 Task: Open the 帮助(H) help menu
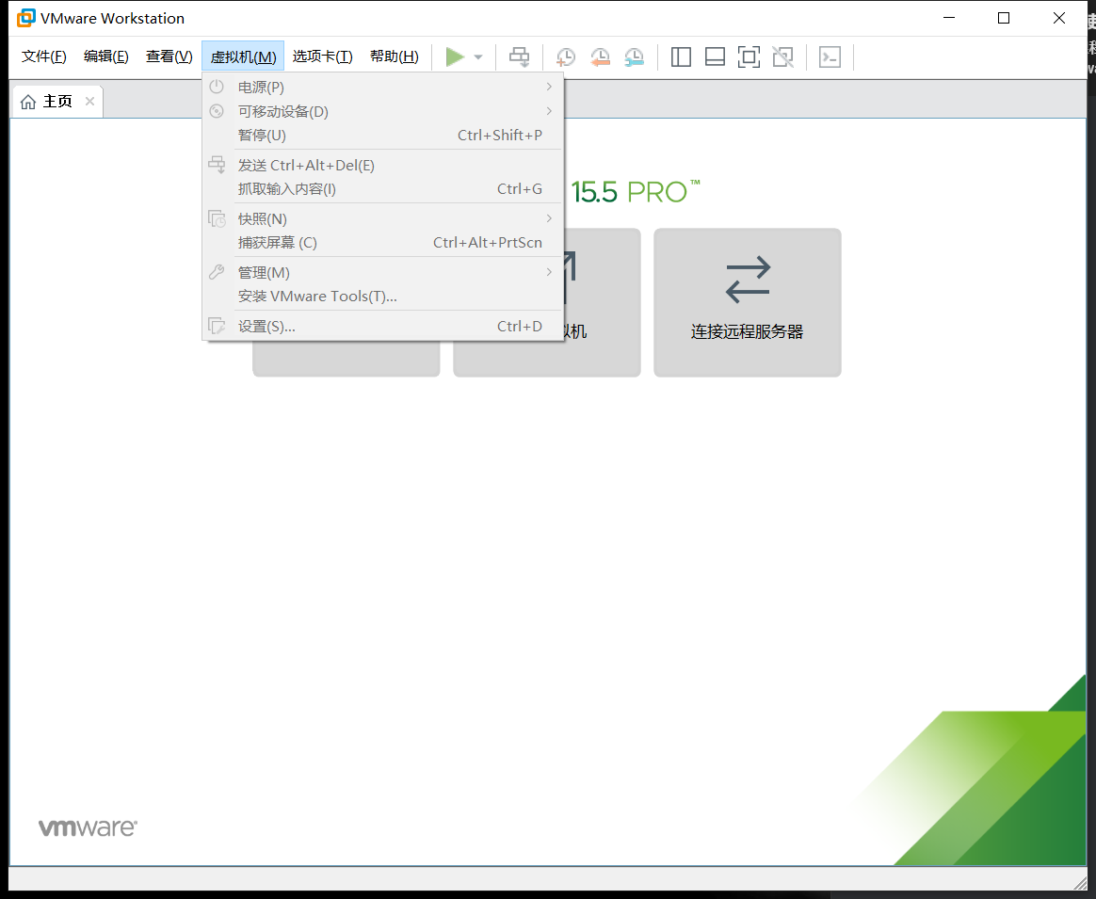coord(395,56)
